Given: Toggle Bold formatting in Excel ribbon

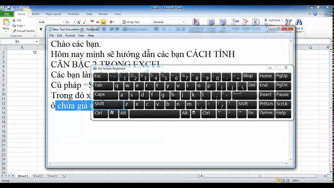Looking at the screenshot, I should 41,29.
